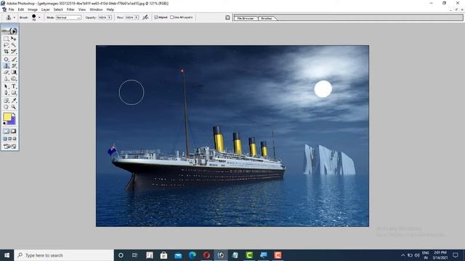Select the Clone Stamp tool in toolbox
Screen dimensions: 465x261
pos(7,66)
